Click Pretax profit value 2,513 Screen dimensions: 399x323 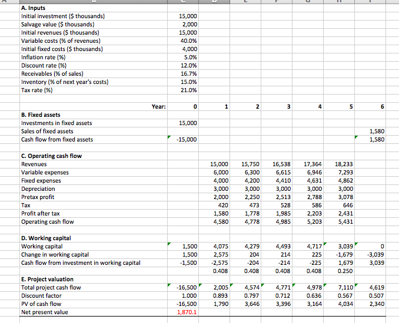point(277,197)
